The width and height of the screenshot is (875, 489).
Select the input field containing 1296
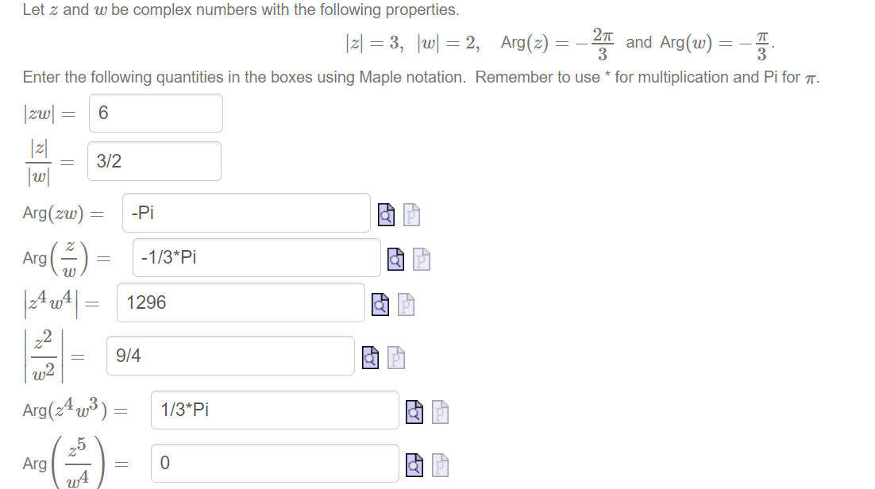[x=241, y=302]
